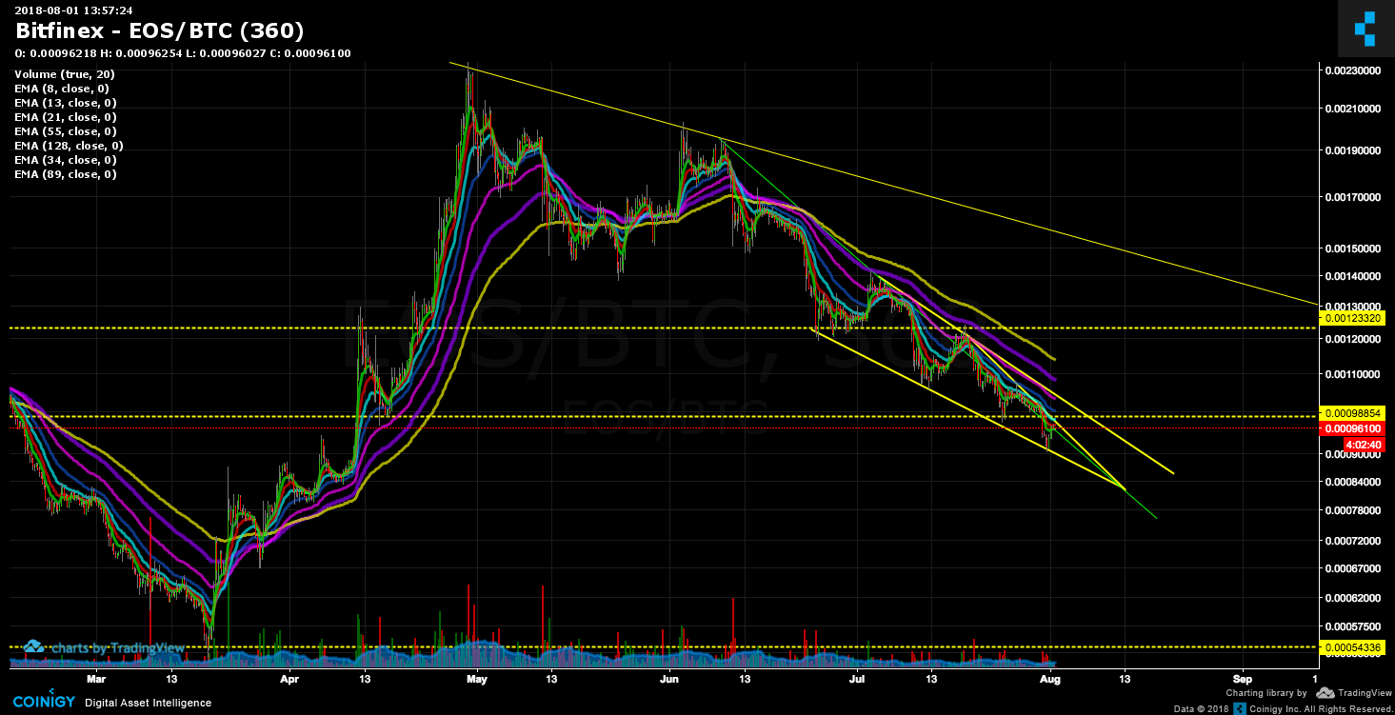Click the 'Digital Asset Intelligence' tagline

click(148, 703)
